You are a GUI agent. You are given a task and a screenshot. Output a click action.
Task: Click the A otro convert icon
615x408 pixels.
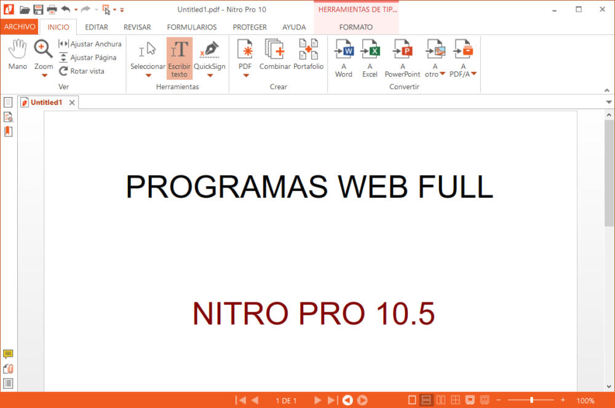tap(435, 50)
